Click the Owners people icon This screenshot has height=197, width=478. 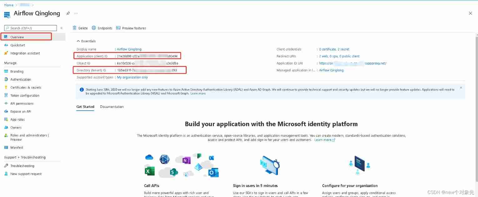(x=6, y=128)
